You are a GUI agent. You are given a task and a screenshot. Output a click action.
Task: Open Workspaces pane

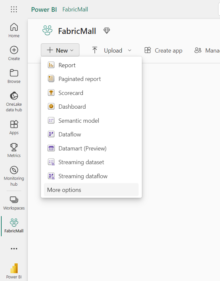tap(14, 203)
